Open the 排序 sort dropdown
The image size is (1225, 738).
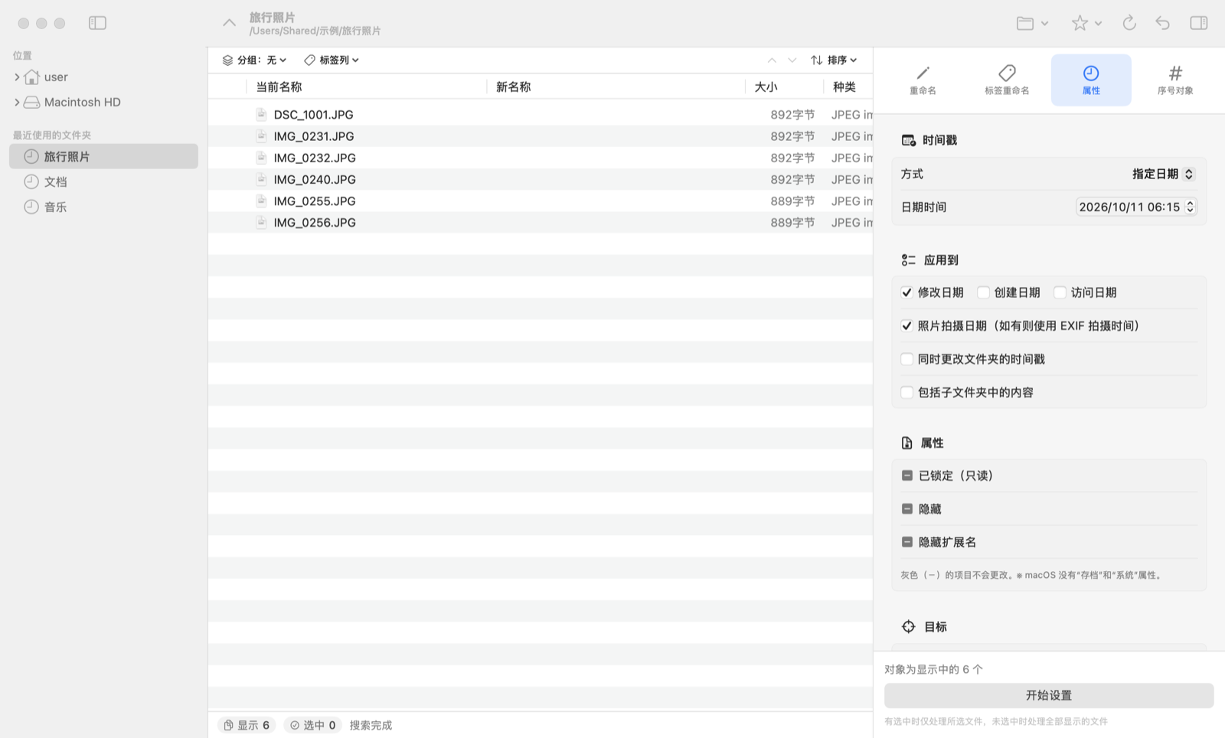click(x=835, y=60)
